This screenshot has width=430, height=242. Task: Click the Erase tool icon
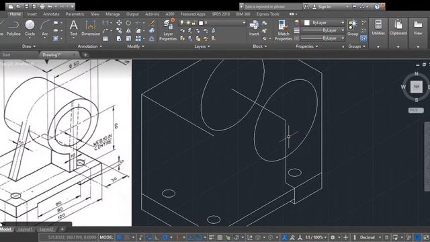[x=152, y=23]
